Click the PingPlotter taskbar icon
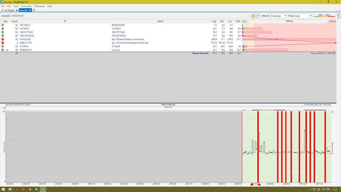This screenshot has width=341, height=192. [x=43, y=189]
